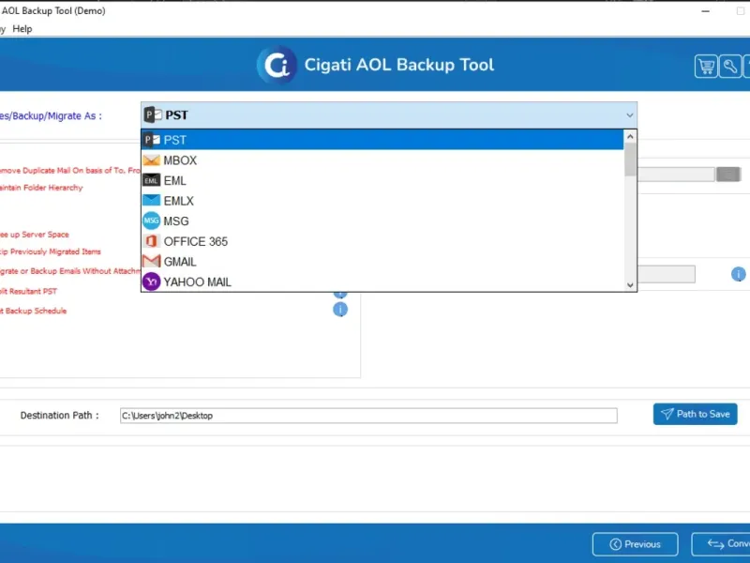Open the Help menu

22,29
